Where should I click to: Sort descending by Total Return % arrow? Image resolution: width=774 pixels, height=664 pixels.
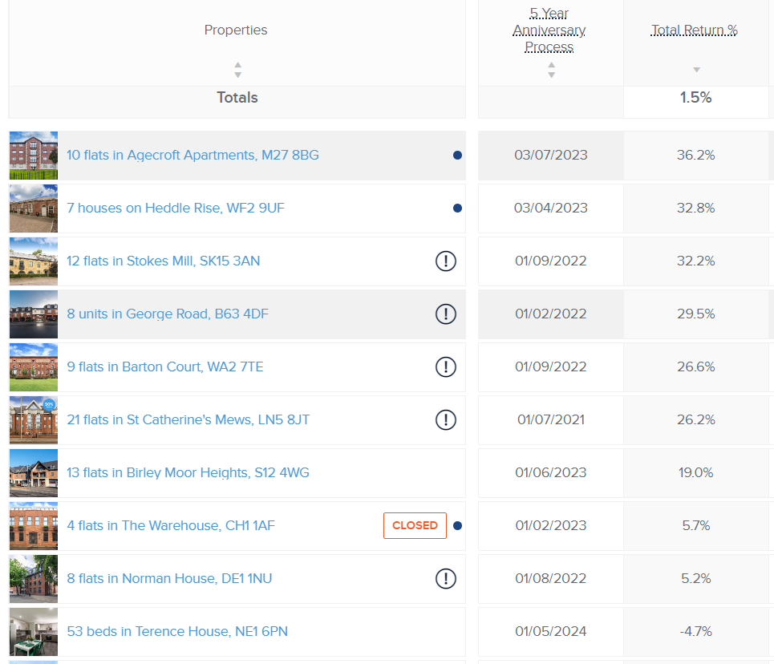tap(696, 70)
